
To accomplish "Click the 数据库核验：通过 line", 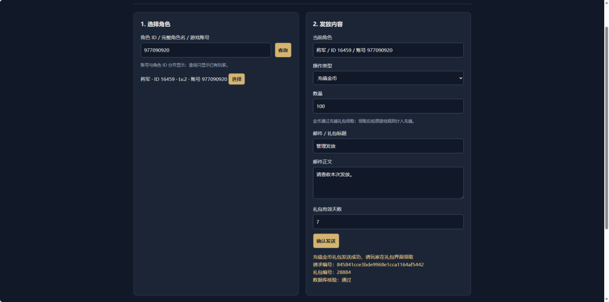I will [x=332, y=280].
